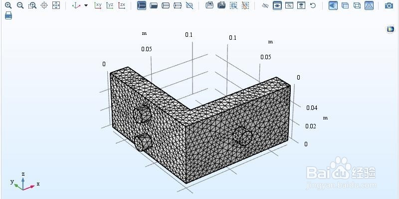Activate the Deselect Box broom tool

pos(245,5)
